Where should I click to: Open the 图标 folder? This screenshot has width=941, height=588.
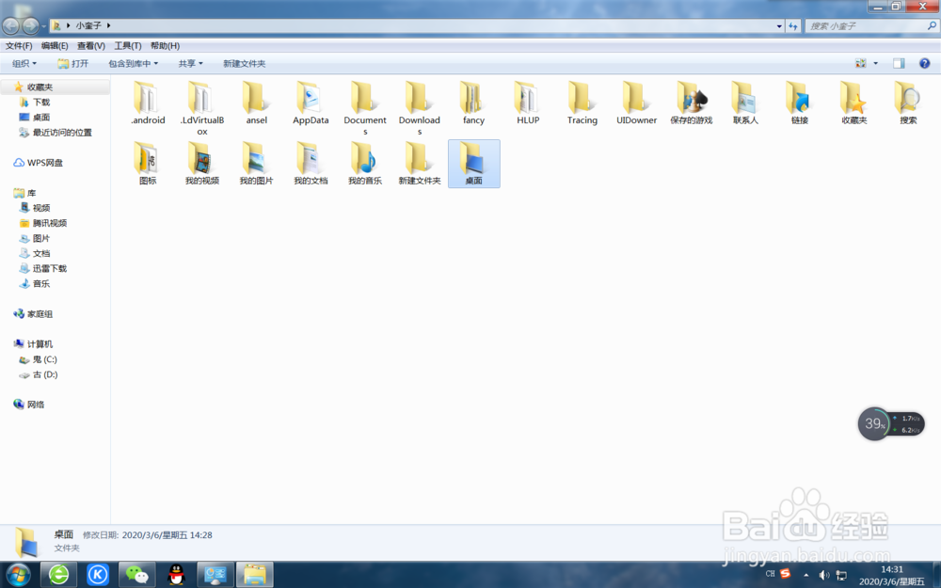pos(148,163)
